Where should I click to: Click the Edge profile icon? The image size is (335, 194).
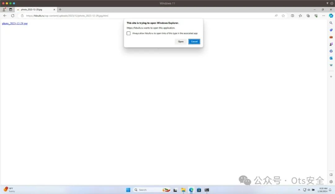pos(4,10)
